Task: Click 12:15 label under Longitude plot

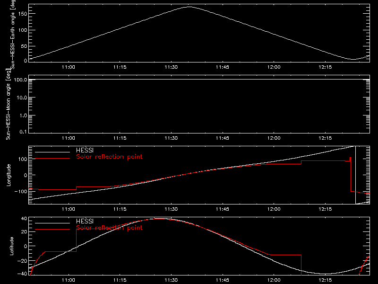Action: [325, 209]
